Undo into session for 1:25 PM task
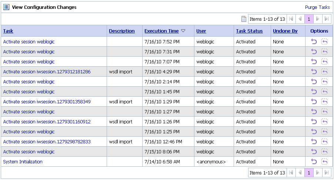334x180 pixels. [324, 131]
